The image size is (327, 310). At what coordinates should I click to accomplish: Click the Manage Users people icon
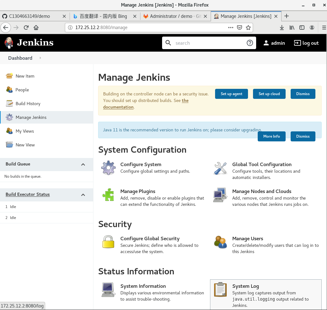coord(220,242)
